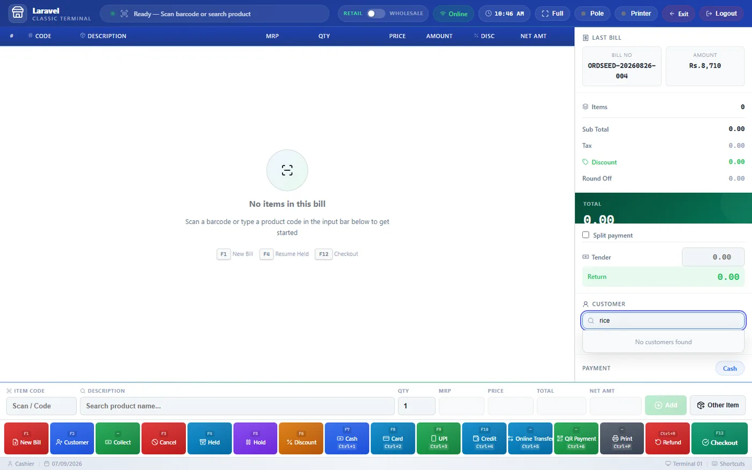The image size is (752, 470).
Task: Open Held bills with F4 button
Action: point(209,438)
